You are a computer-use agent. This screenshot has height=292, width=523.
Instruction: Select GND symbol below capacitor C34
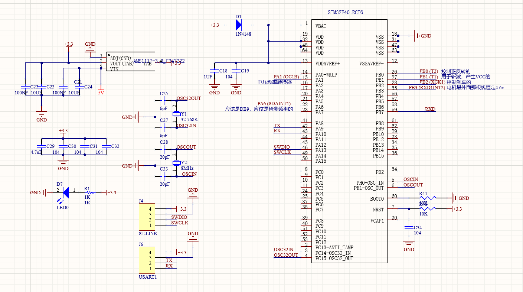pyautogui.click(x=409, y=245)
